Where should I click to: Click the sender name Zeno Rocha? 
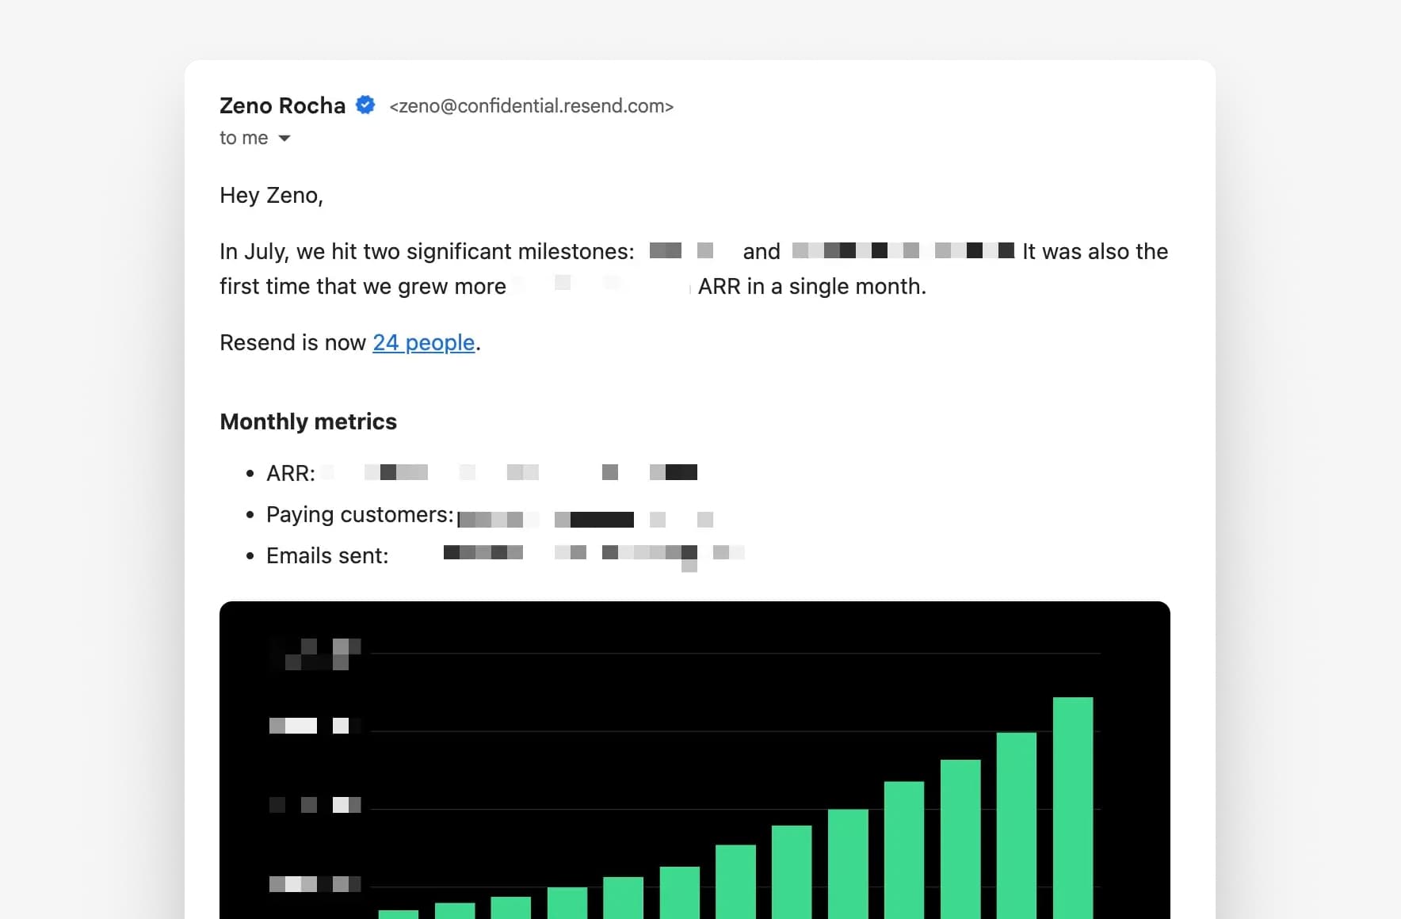point(282,105)
